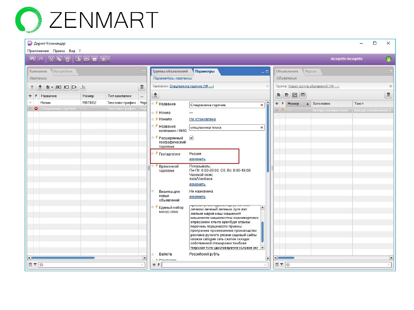
Task: Click the filter funnel icon under the Campaigns list
Action: [x=35, y=265]
